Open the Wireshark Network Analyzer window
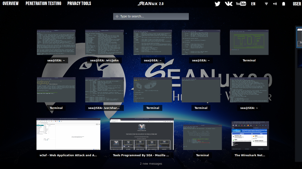The image size is (302, 169). coord(250,135)
